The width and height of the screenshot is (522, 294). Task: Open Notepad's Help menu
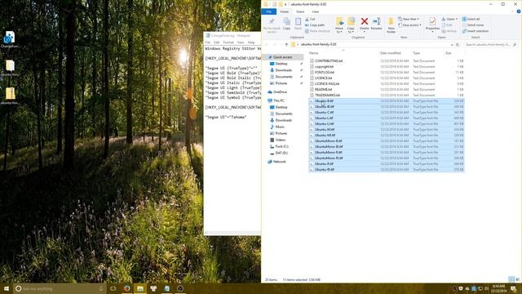[251, 42]
